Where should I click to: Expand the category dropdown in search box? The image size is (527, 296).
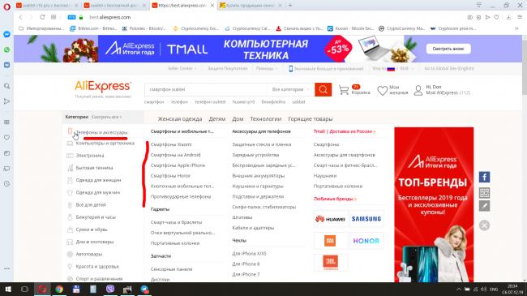[290, 89]
